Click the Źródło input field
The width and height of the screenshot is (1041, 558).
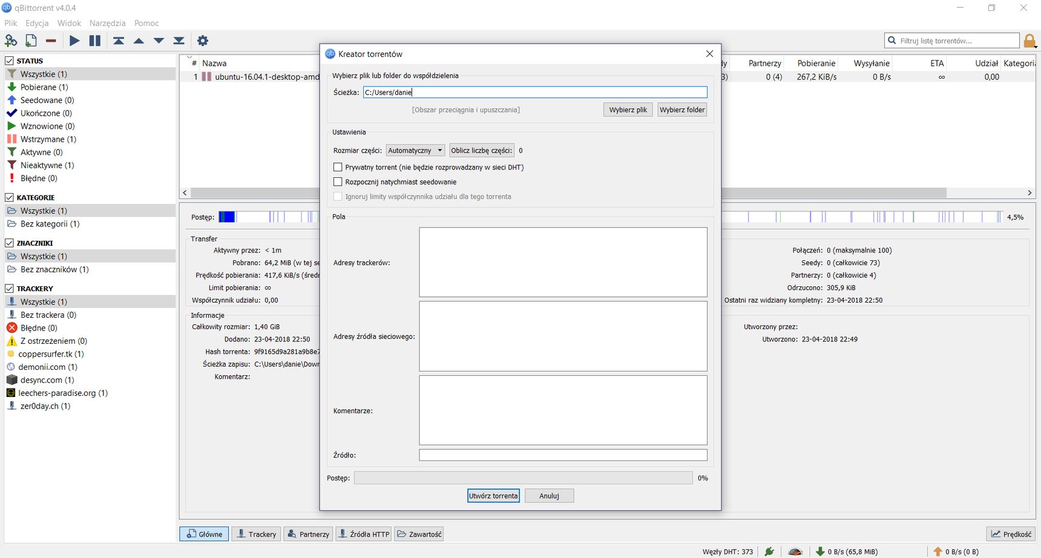point(563,455)
